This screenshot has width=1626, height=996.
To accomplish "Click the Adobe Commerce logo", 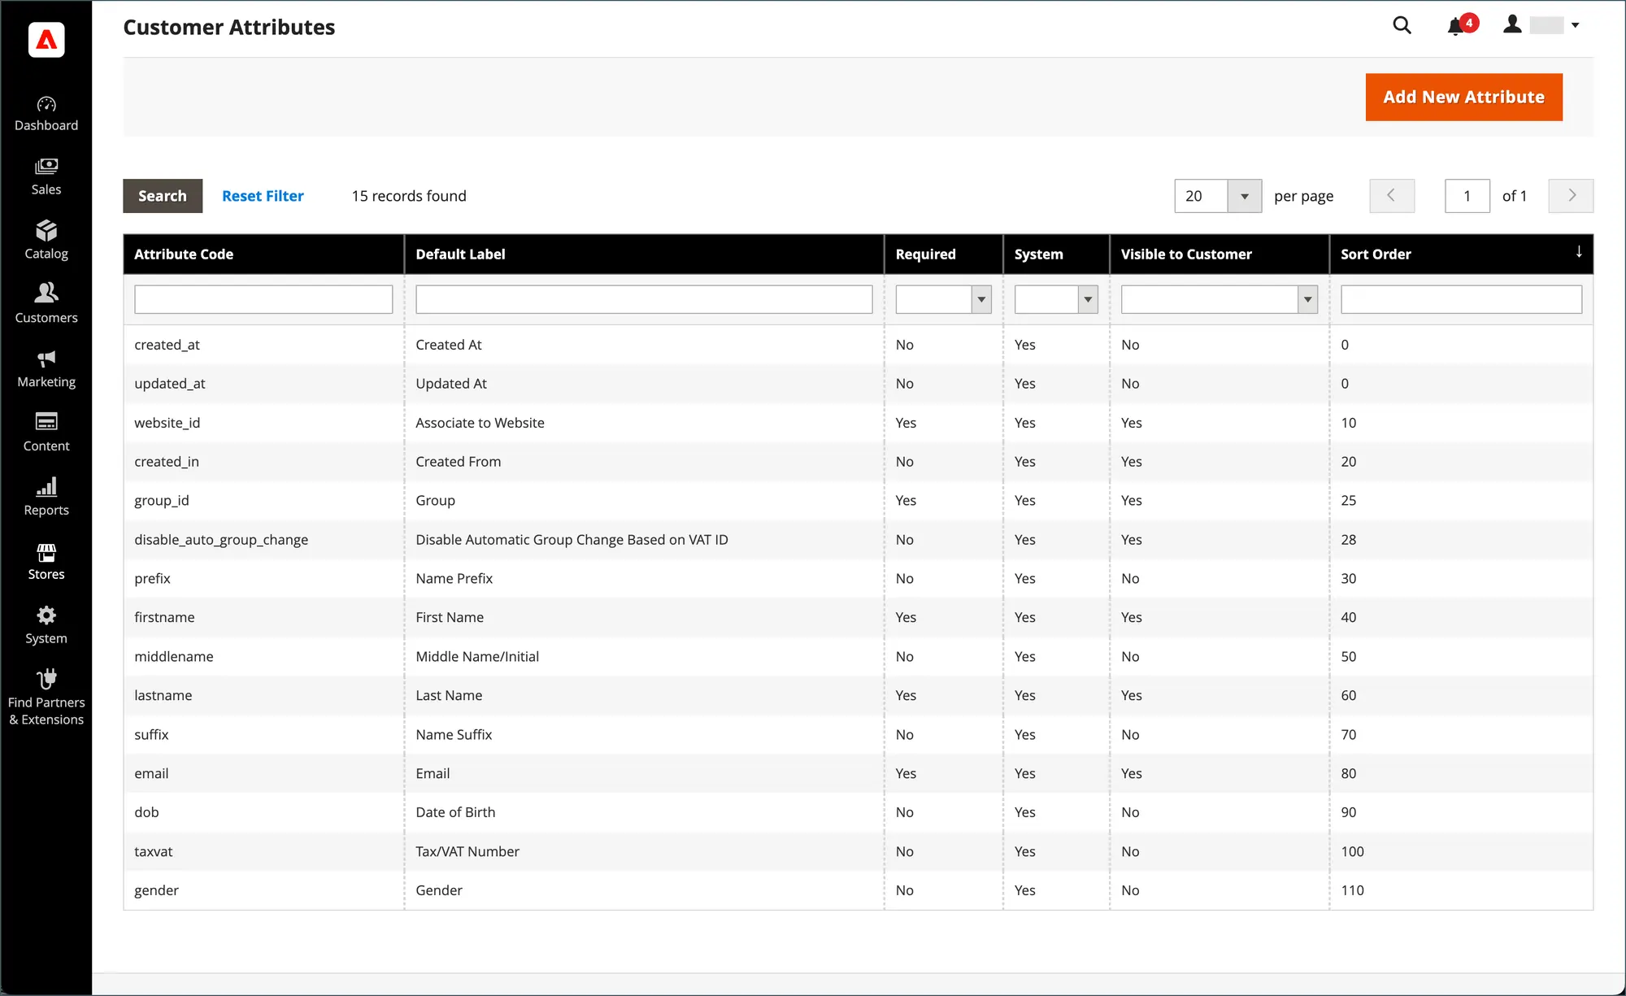I will tap(46, 39).
